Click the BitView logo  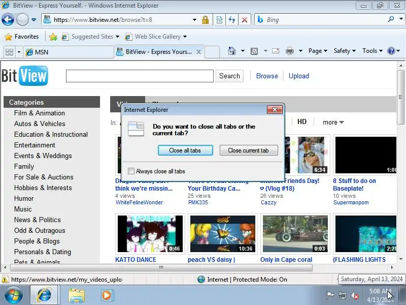tap(25, 76)
